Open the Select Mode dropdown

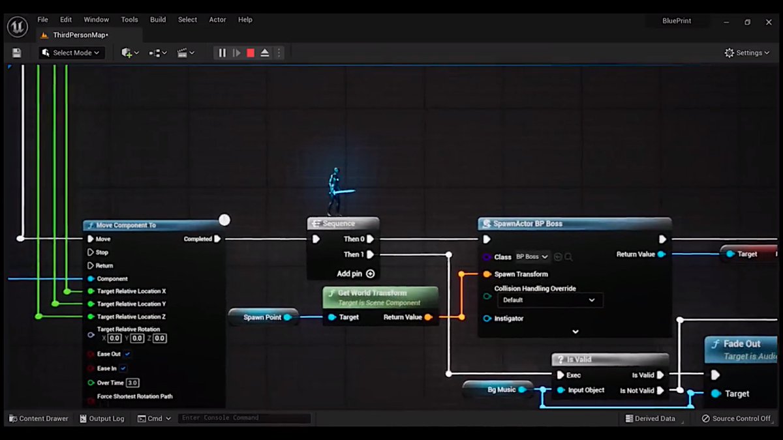tap(71, 53)
